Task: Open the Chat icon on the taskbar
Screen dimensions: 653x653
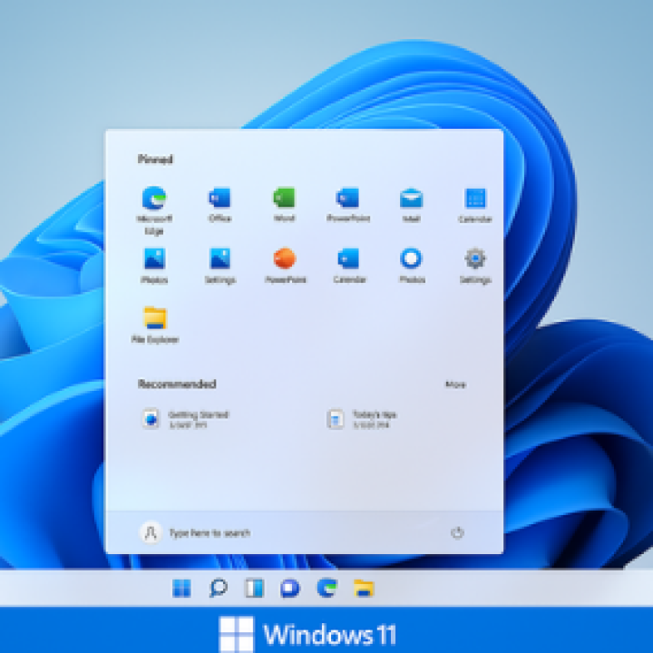Action: point(290,589)
